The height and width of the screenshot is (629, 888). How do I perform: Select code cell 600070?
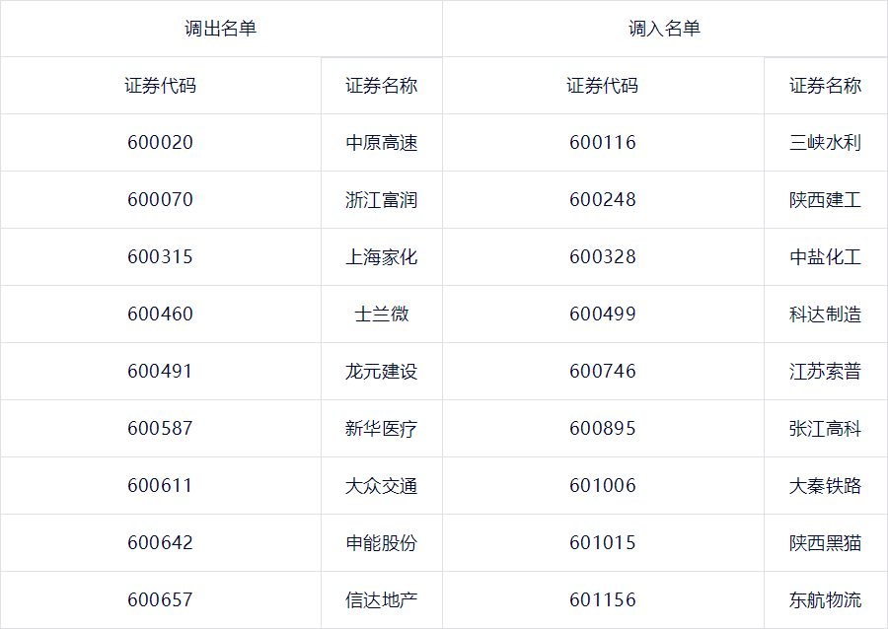(x=160, y=200)
